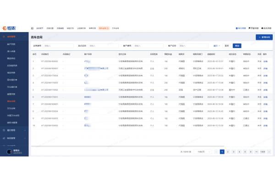Image resolution: width=275 pixels, height=183 pixels.
Task: Open details link for contract row 1
Action: point(265,61)
